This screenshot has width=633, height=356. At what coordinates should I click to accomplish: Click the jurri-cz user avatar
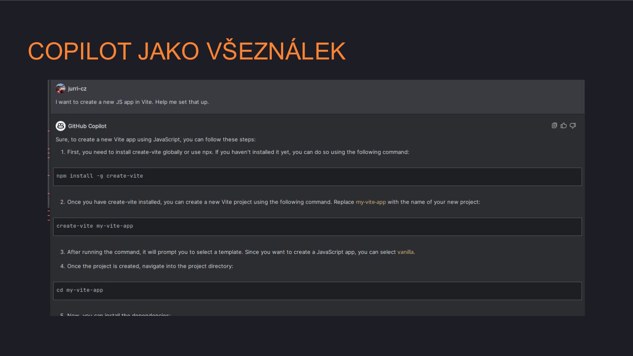[61, 88]
